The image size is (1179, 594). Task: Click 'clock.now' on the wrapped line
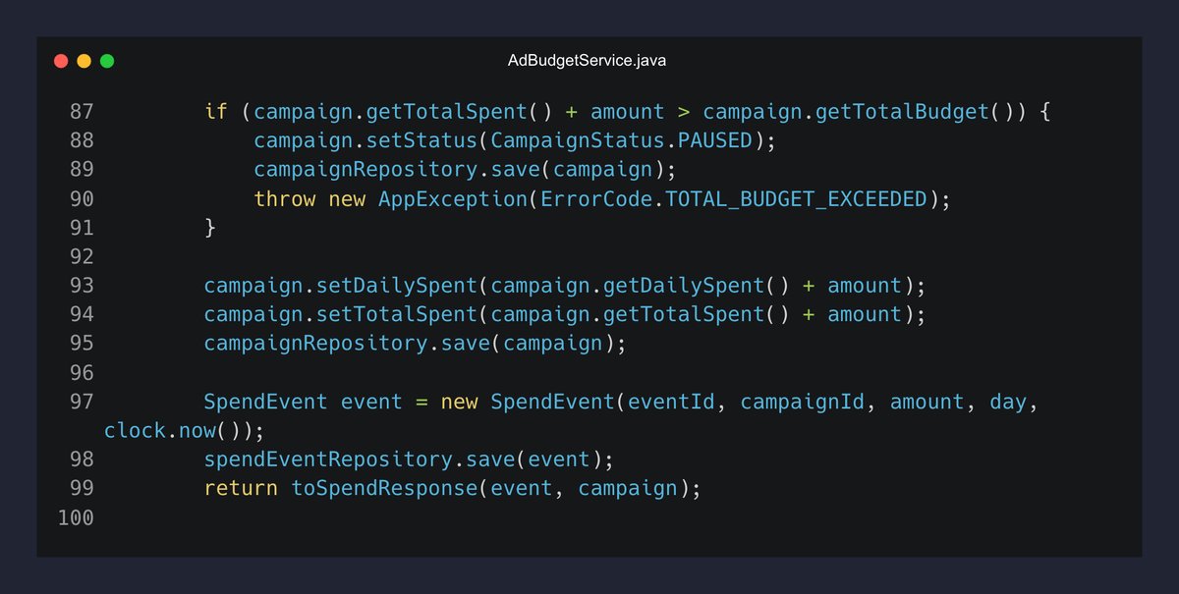160,430
